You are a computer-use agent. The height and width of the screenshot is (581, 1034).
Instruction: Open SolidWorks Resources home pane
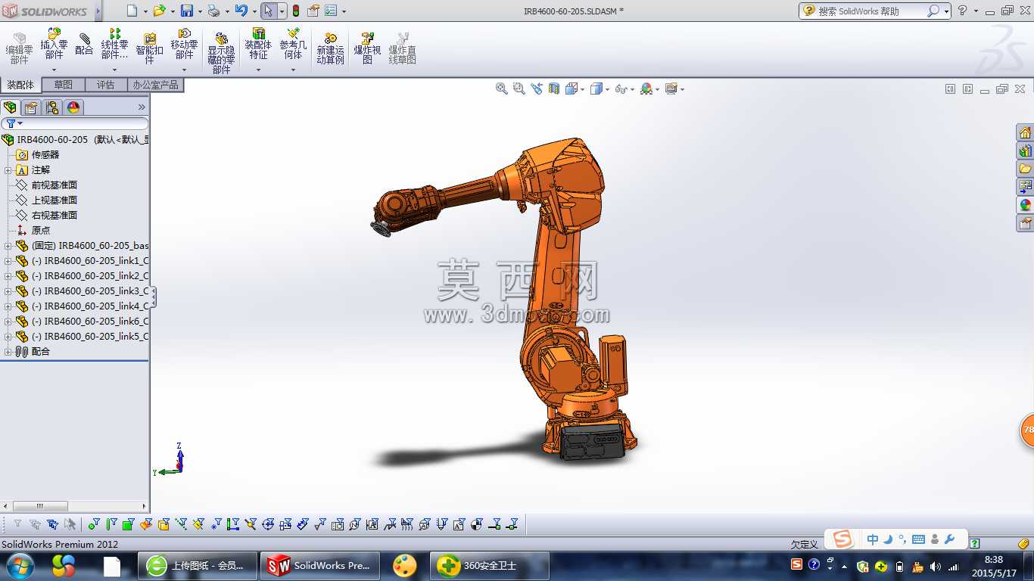click(1025, 133)
